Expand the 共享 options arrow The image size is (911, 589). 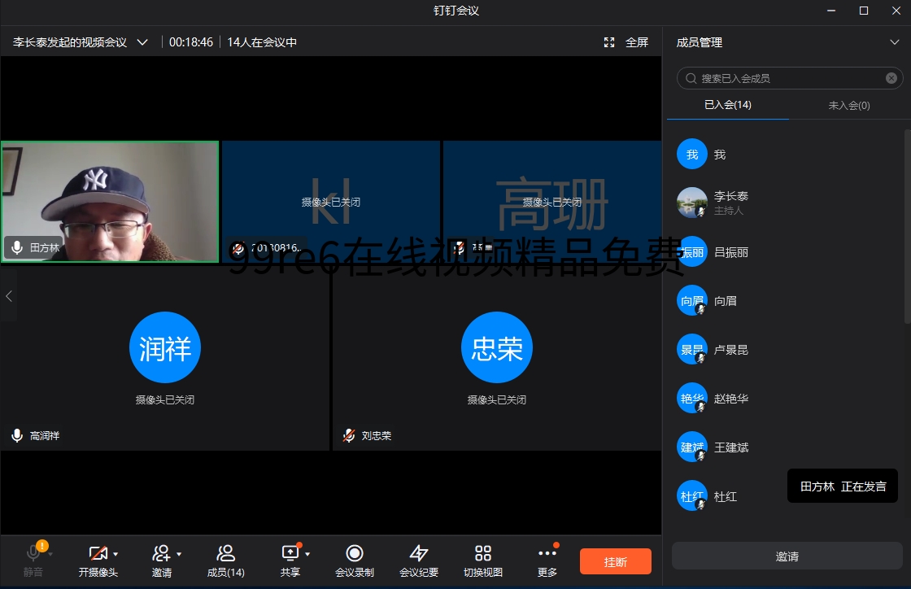click(x=307, y=554)
